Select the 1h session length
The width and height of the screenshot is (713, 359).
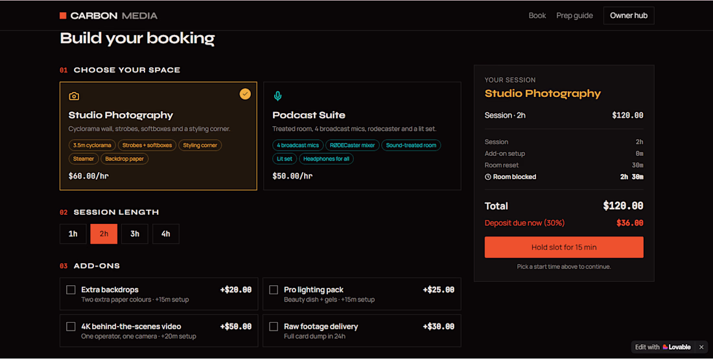coord(73,234)
